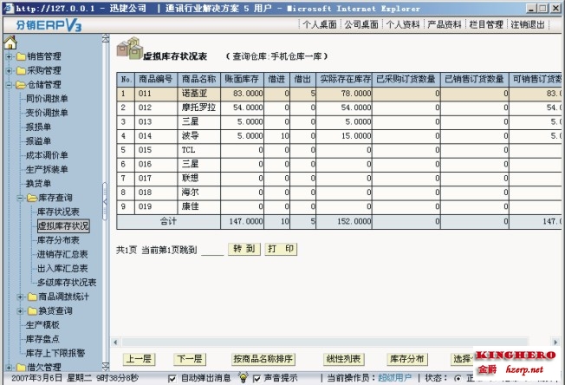Open 换货单 in the tree

38,184
